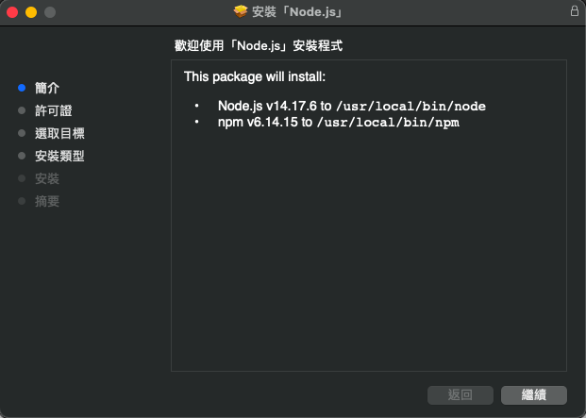Click the bullet beside 安裝類型

coord(22,156)
